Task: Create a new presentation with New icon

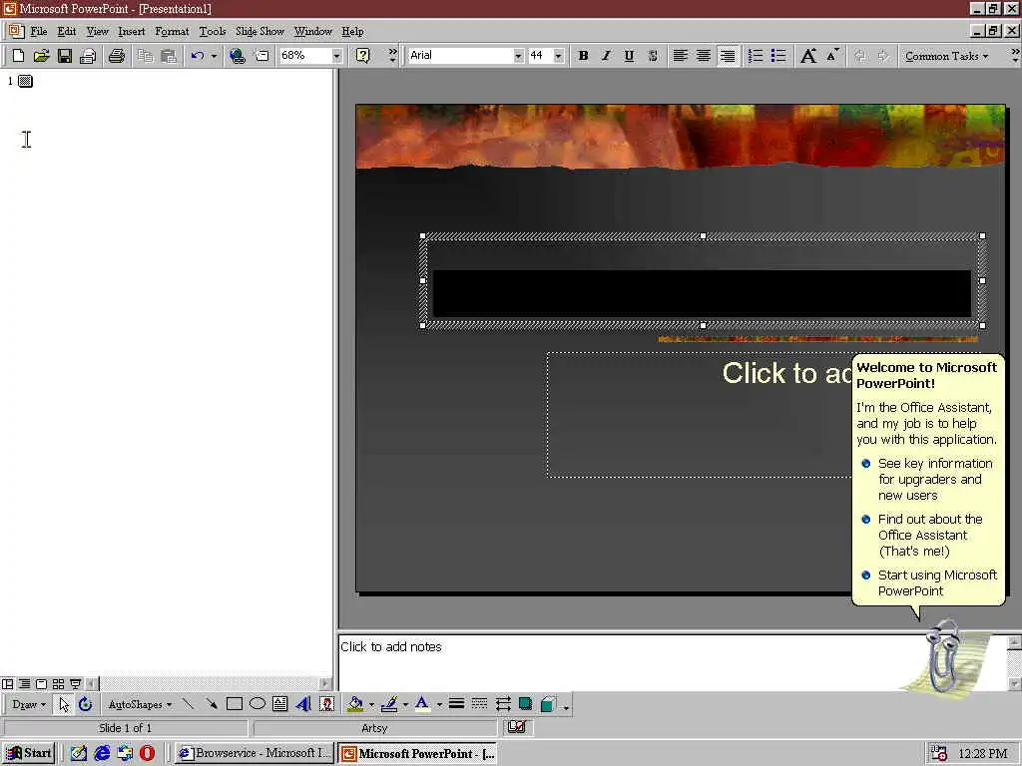Action: (18, 56)
